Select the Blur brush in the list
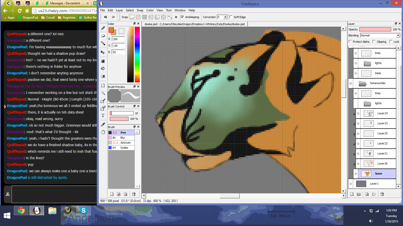This screenshot has height=226, width=403. [121, 138]
